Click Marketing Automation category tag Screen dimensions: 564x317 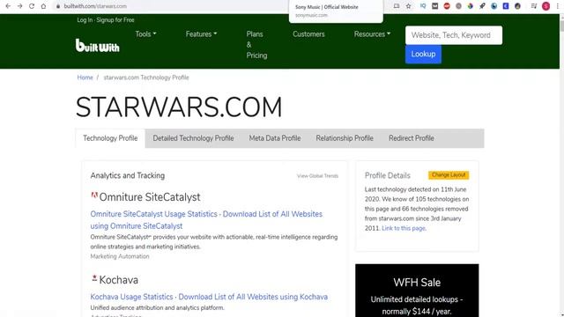point(120,256)
